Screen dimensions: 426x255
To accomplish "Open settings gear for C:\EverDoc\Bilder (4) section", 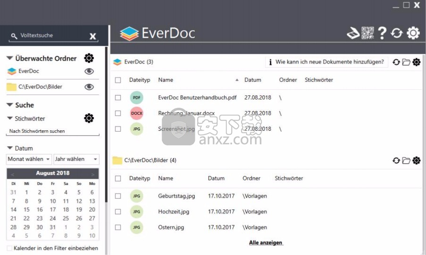I will click(416, 160).
